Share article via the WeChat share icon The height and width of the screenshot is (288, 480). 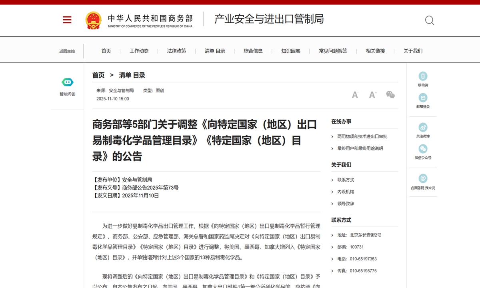[390, 95]
